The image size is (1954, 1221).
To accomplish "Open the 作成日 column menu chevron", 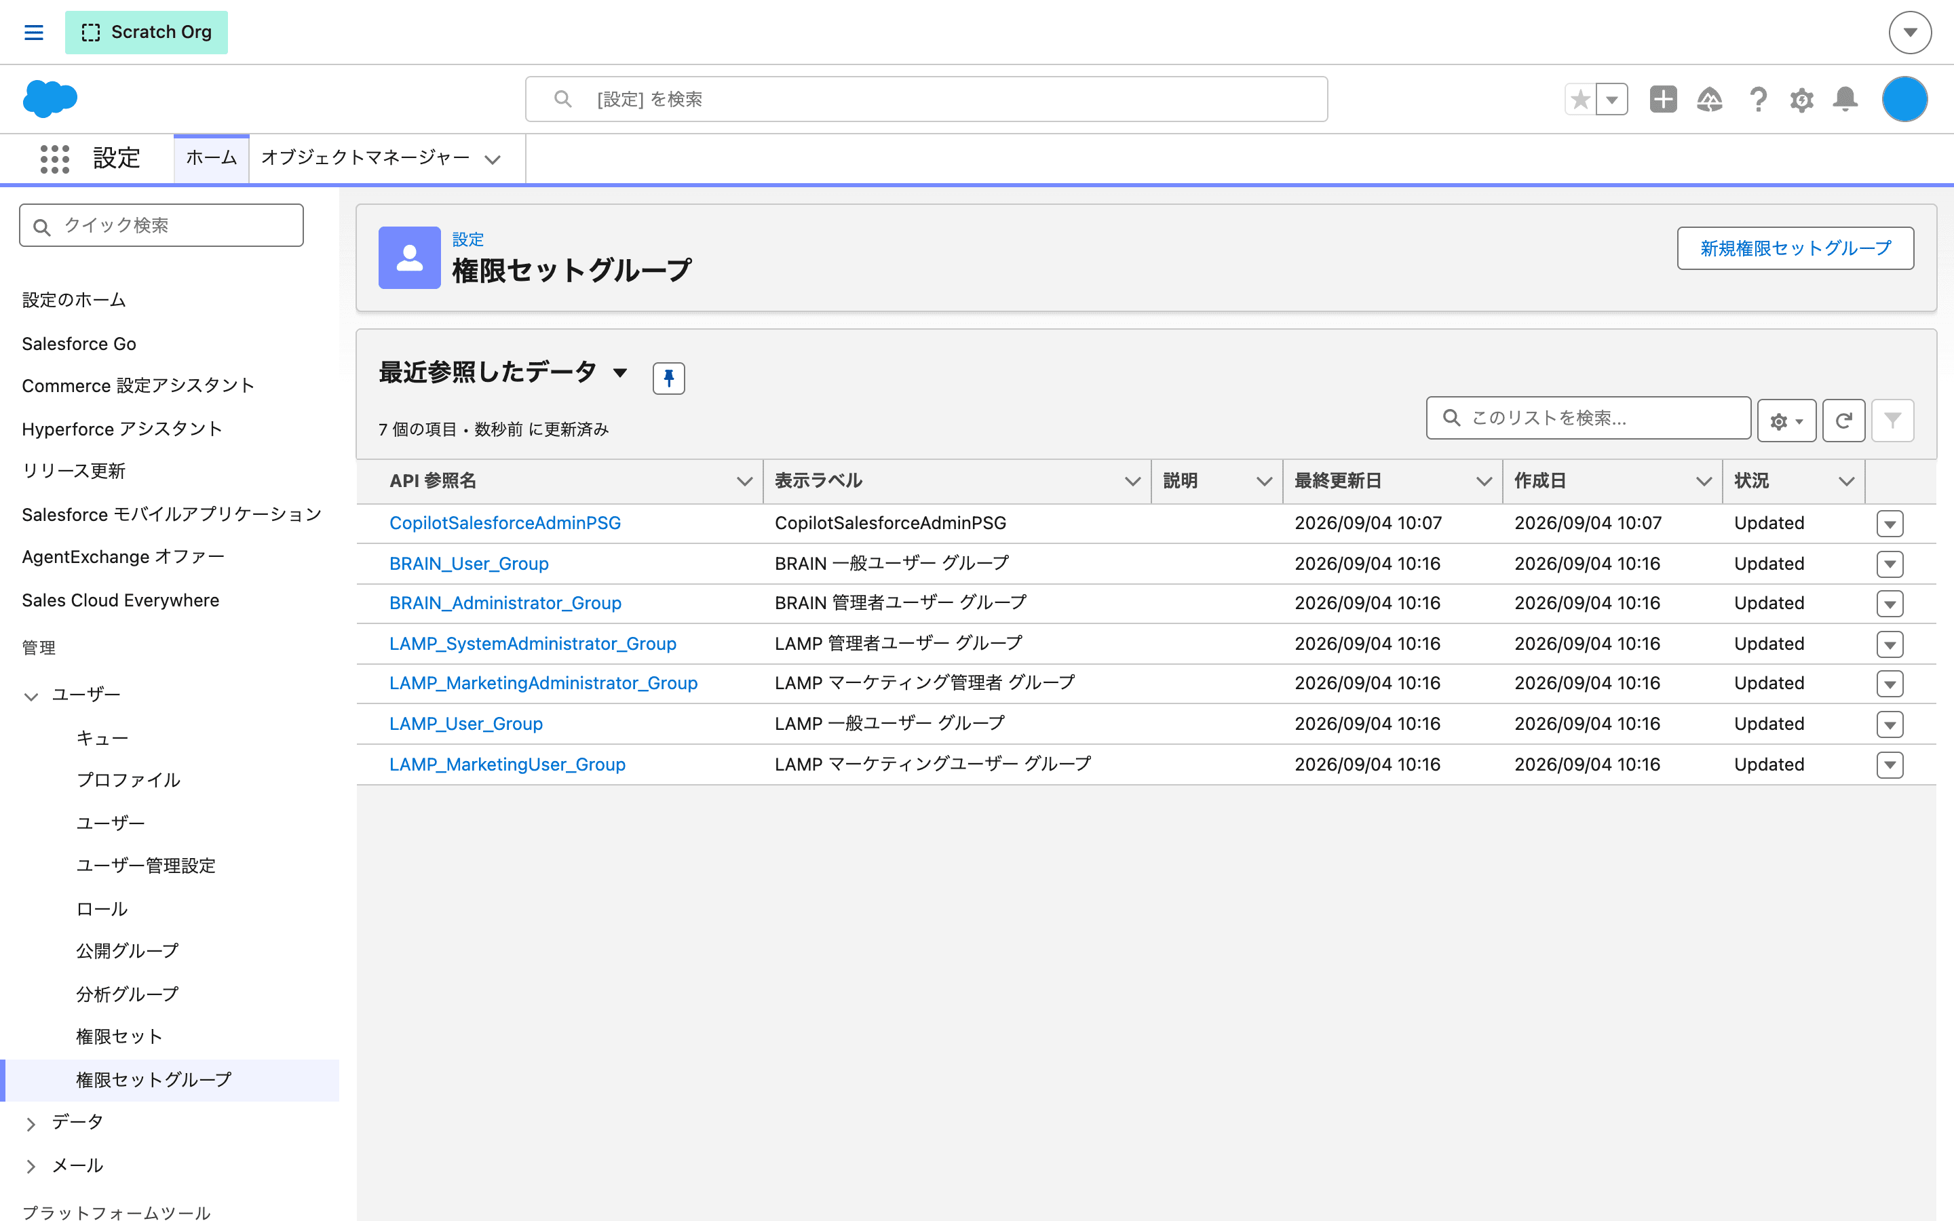I will tap(1703, 482).
